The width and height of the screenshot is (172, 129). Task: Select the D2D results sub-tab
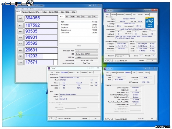(89, 17)
